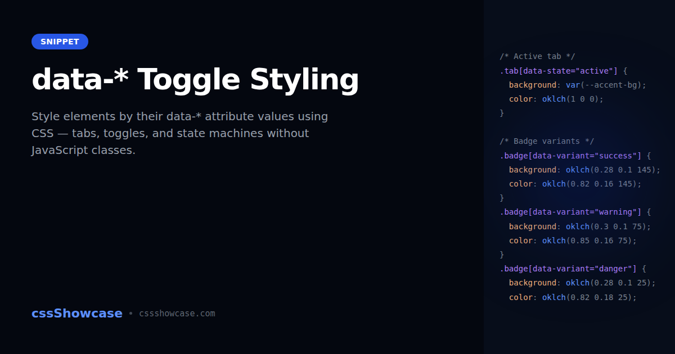Select the .tab[data-state="active"] selector line
The image size is (675, 354).
[563, 71]
